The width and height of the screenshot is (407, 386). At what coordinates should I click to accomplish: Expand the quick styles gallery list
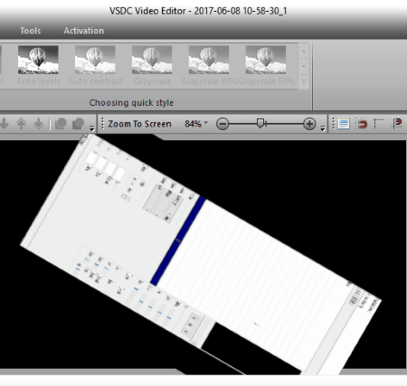point(304,81)
